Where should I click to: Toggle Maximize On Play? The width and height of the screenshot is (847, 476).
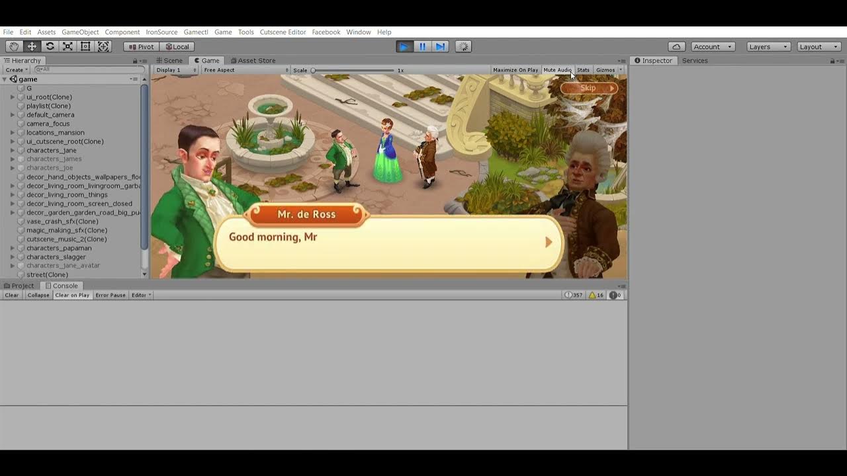(515, 70)
